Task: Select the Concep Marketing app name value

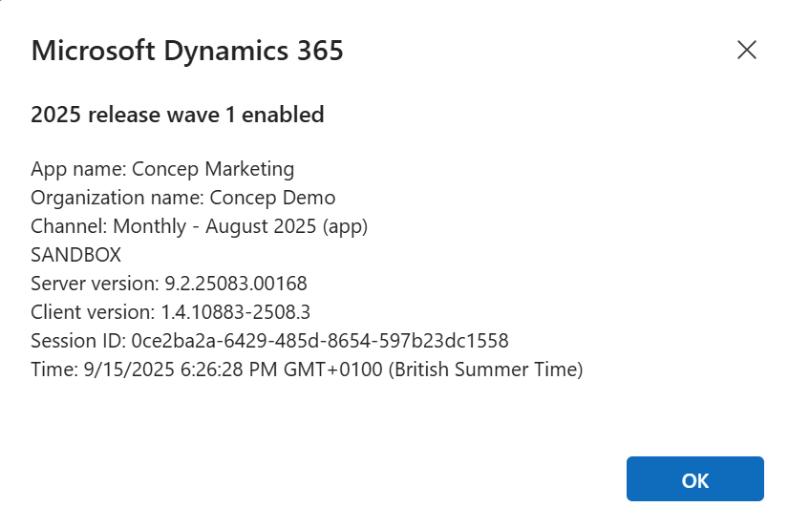Action: [x=213, y=169]
